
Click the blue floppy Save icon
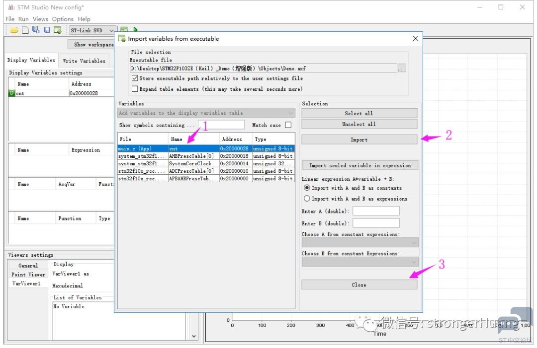(47, 30)
